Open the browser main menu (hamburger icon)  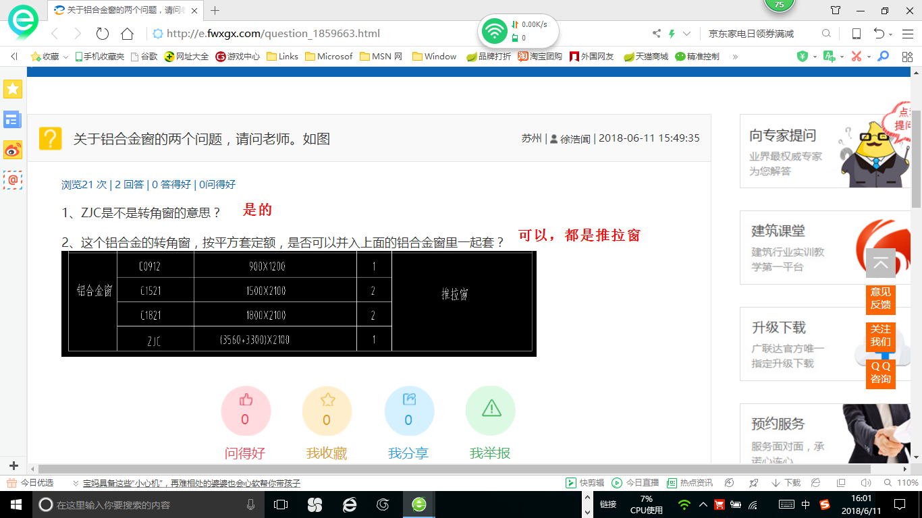click(x=906, y=34)
